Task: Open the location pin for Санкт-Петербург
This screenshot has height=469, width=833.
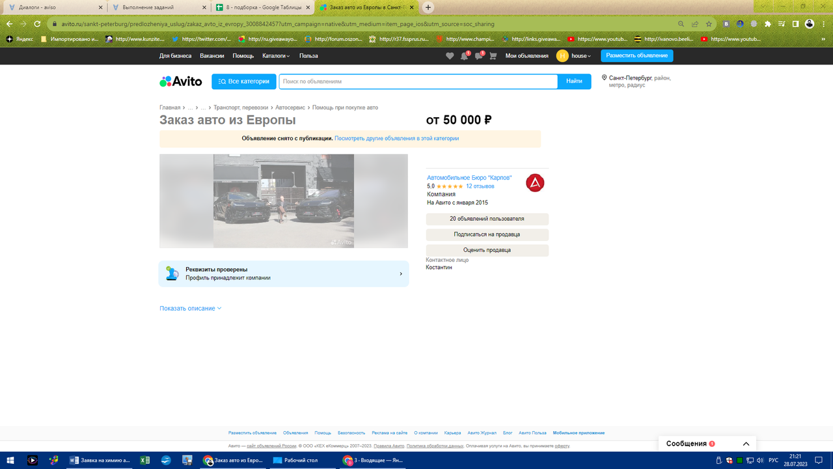Action: pos(603,78)
